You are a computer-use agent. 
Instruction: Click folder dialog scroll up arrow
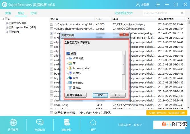click(124, 53)
